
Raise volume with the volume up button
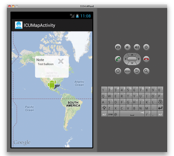click(x=137, y=47)
